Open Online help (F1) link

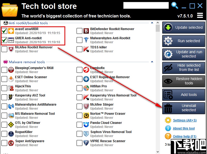coord(184,137)
